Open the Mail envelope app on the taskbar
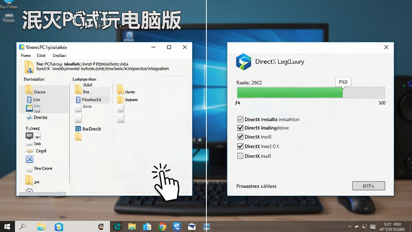Screen dimensions: 412x232 point(192,226)
